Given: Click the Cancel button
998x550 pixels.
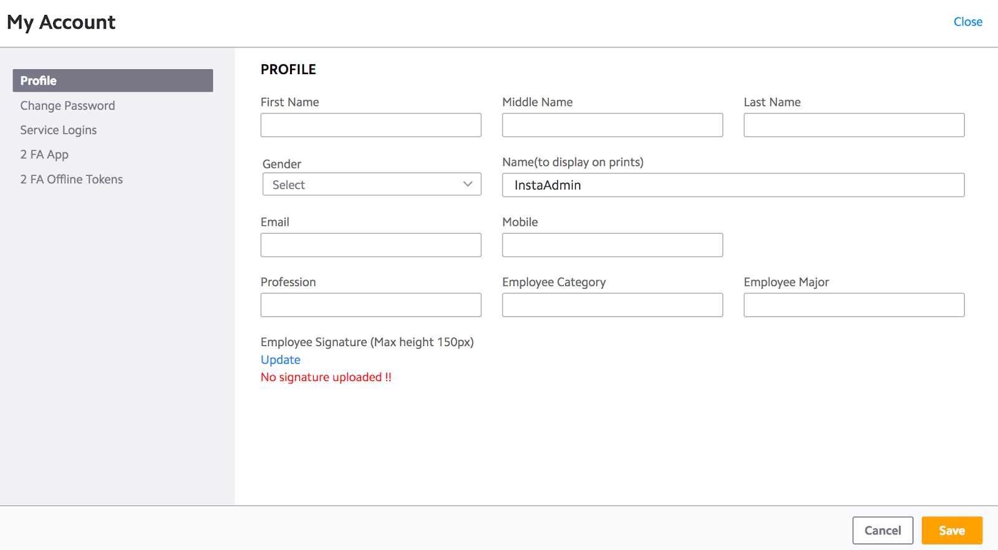Looking at the screenshot, I should pyautogui.click(x=882, y=530).
